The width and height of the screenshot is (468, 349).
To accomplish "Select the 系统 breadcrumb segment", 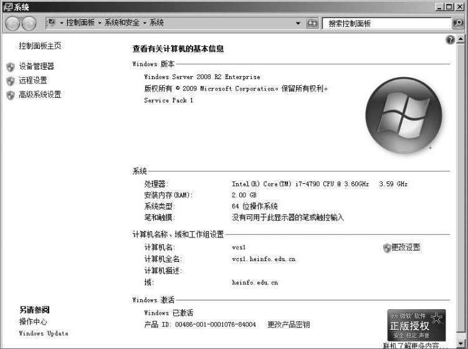I will (156, 22).
